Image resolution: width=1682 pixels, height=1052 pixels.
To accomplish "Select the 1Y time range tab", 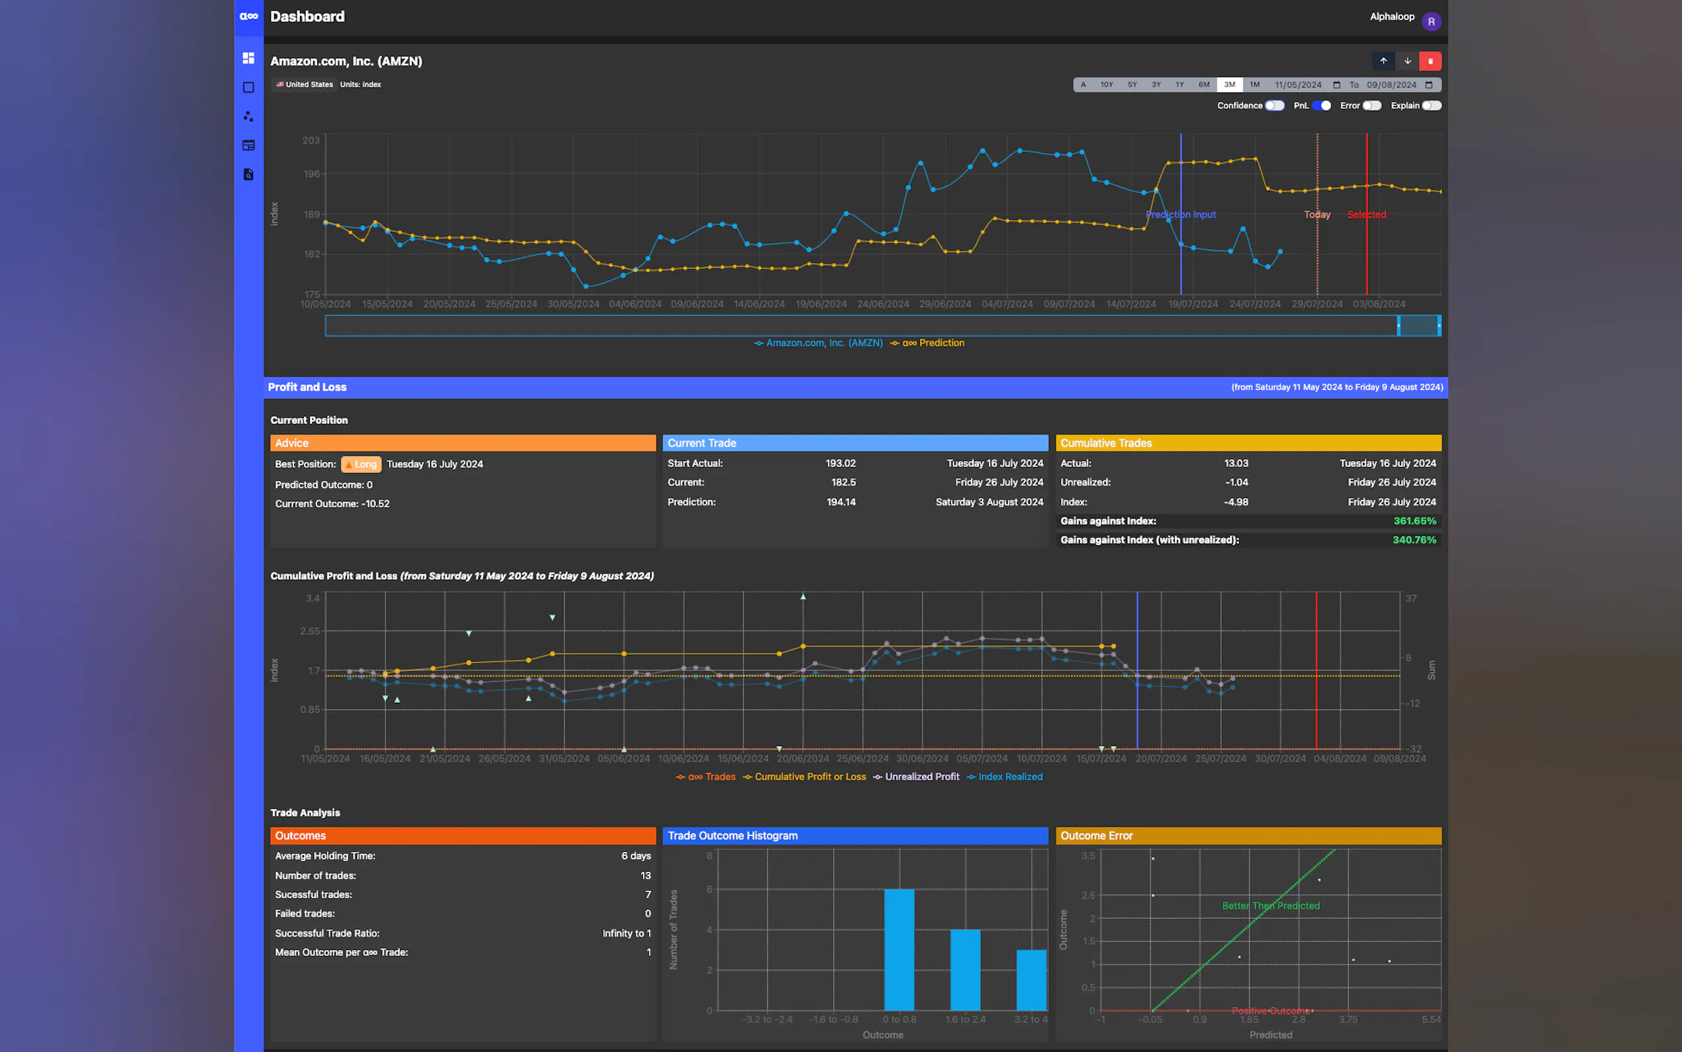I will (1179, 85).
